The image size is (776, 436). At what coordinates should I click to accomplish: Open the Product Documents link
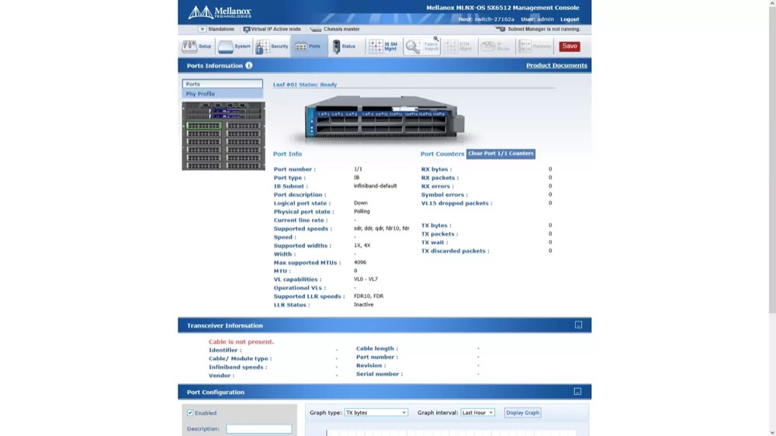point(556,65)
